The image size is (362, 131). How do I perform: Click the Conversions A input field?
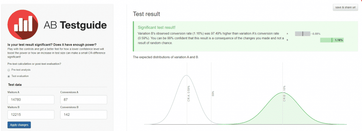click(x=83, y=100)
